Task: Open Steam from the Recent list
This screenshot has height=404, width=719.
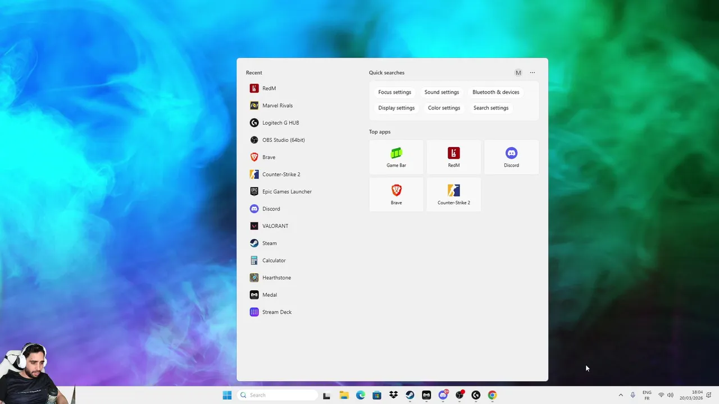Action: (x=303, y=243)
